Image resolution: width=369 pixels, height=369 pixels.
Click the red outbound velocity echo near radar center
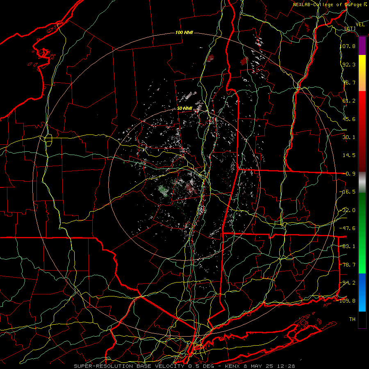190,188
